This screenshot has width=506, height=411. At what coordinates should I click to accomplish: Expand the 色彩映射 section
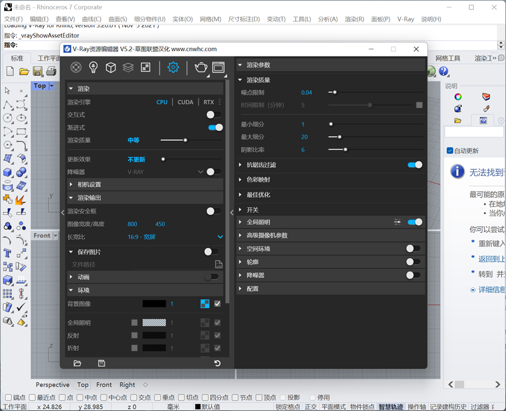pyautogui.click(x=258, y=180)
